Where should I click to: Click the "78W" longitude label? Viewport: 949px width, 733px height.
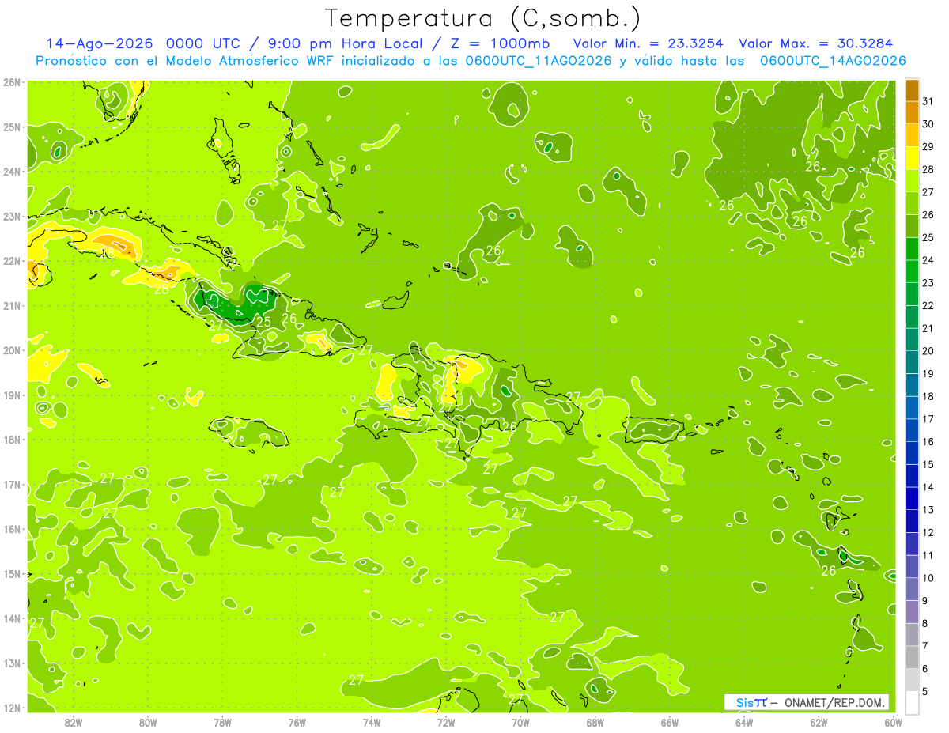click(x=222, y=722)
